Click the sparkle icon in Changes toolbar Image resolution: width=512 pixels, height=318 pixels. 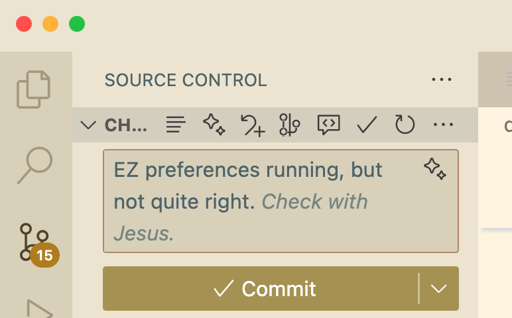click(x=214, y=125)
